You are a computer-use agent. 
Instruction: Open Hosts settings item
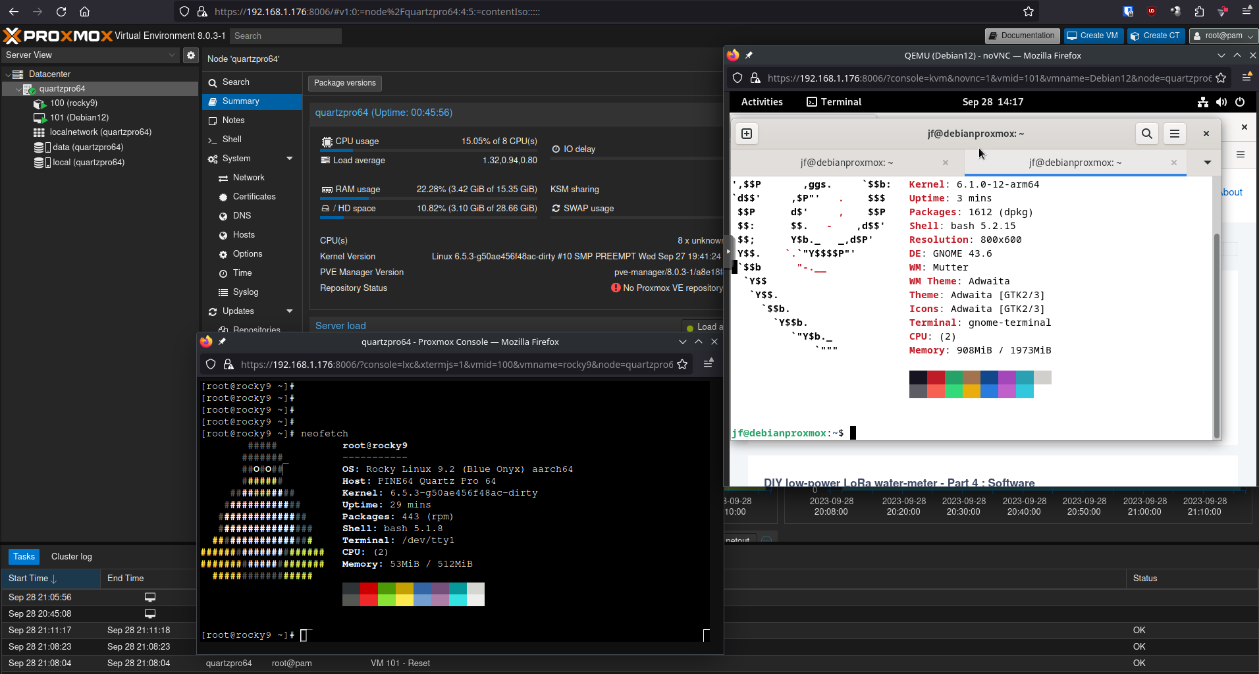252,235
